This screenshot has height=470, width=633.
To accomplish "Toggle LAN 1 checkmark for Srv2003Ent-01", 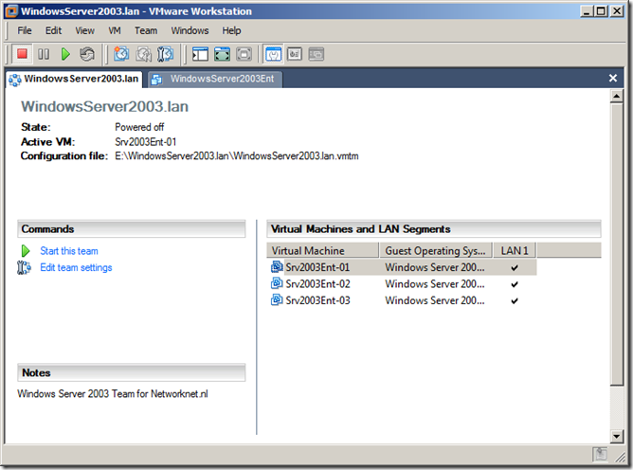I will tap(515, 268).
